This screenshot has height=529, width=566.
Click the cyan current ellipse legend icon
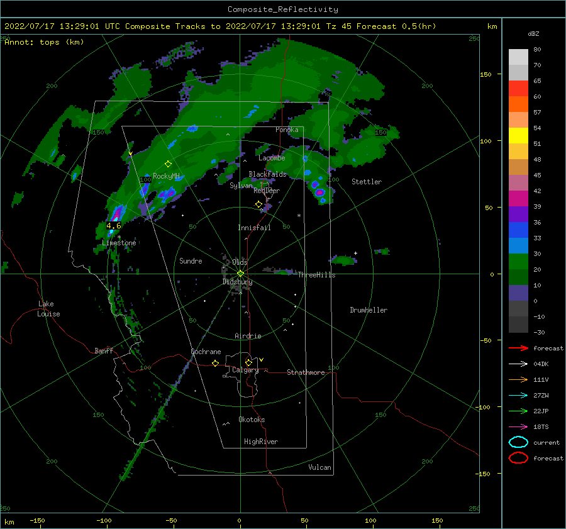(x=518, y=442)
